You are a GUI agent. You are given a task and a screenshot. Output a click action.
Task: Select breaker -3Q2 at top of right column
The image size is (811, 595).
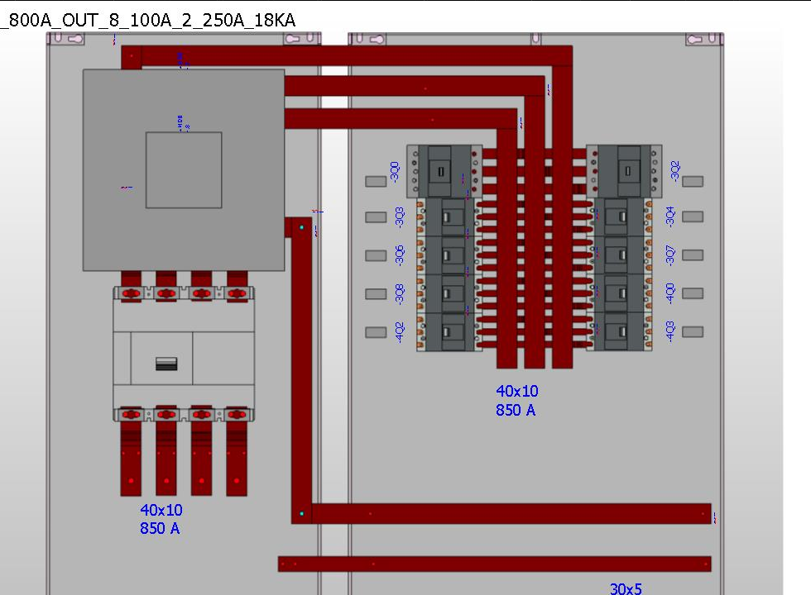[625, 171]
